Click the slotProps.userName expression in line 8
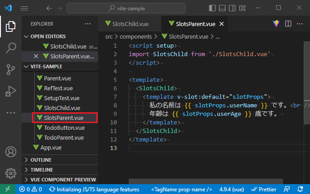This screenshot has height=194, width=310. (226, 106)
